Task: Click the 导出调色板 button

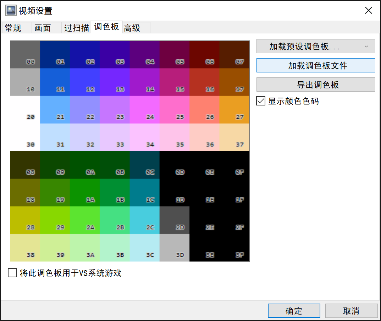Action: coord(316,85)
